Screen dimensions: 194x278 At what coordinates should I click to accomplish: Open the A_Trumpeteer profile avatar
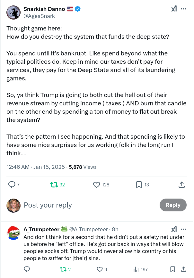click(x=13, y=233)
